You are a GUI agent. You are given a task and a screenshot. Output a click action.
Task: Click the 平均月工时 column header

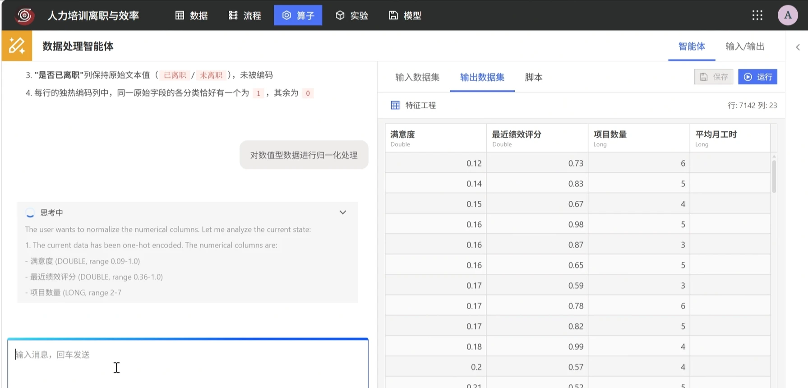click(730, 138)
